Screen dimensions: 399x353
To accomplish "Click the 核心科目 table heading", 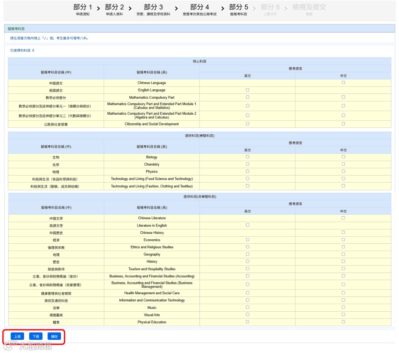I will tap(199, 61).
